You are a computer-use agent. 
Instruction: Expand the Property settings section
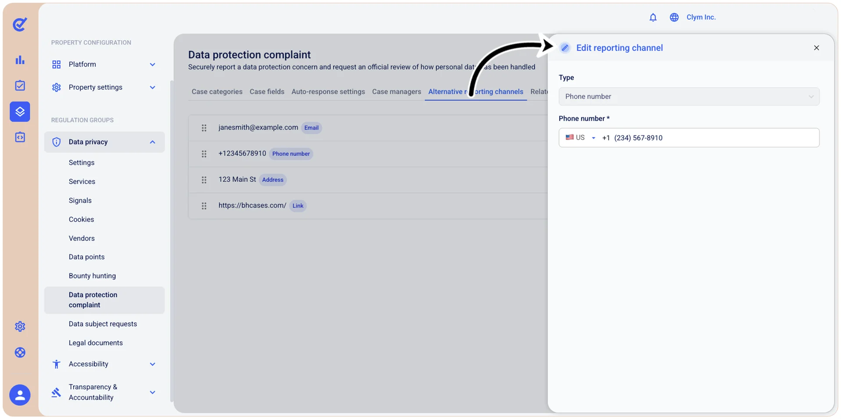[x=104, y=87]
